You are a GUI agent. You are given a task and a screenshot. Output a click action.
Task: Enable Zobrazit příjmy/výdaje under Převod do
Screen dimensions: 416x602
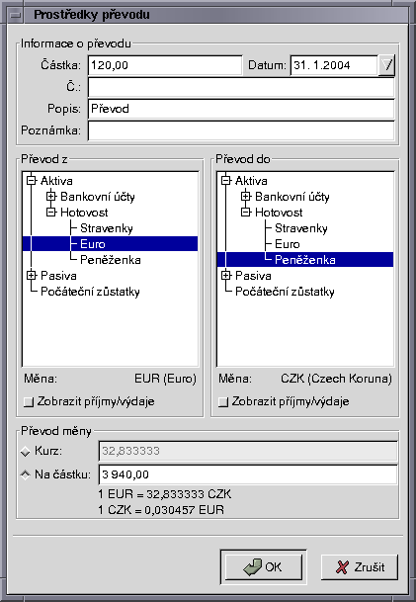[223, 402]
